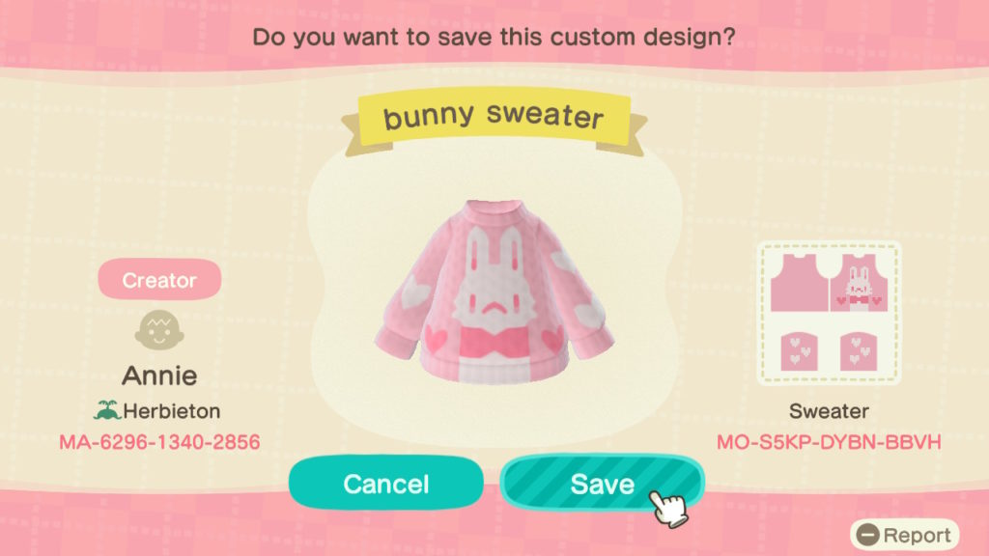Click the Sweater type label
The image size is (989, 556).
click(x=829, y=411)
